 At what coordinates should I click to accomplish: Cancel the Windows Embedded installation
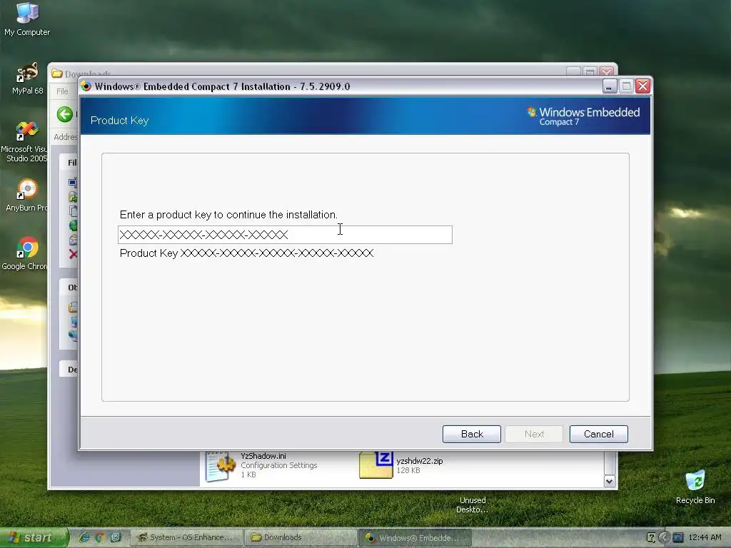coord(598,434)
